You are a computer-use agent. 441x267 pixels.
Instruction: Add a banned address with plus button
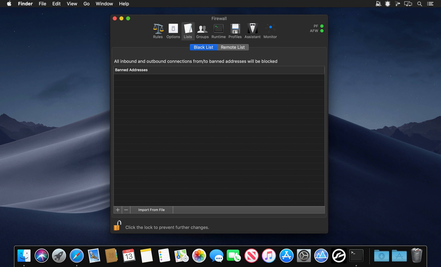[118, 210]
